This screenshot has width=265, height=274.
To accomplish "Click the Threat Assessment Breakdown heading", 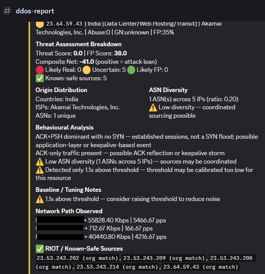I will pos(78,44).
